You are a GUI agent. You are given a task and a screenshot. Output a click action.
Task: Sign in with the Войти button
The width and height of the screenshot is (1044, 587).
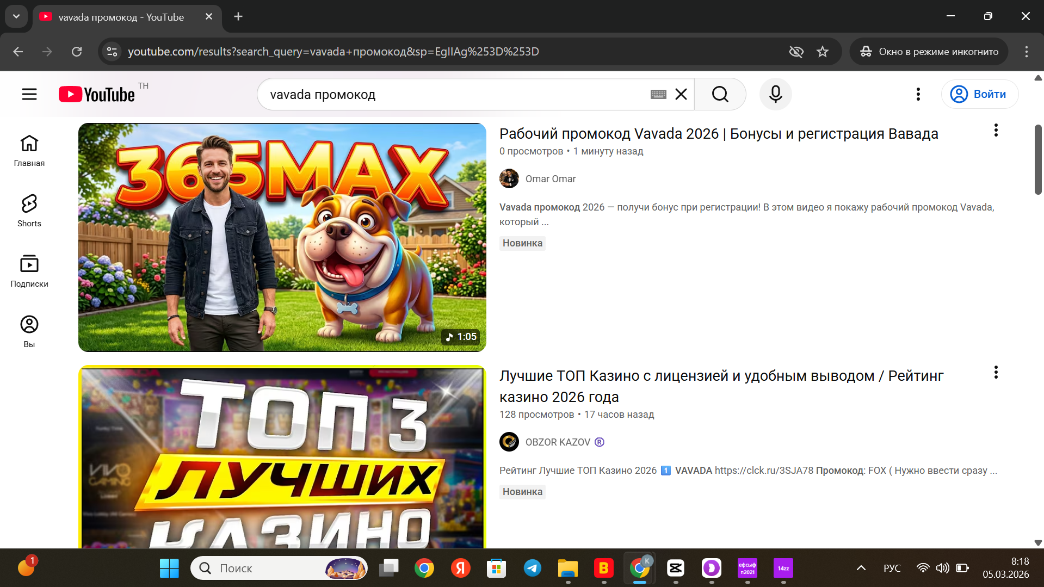click(980, 95)
